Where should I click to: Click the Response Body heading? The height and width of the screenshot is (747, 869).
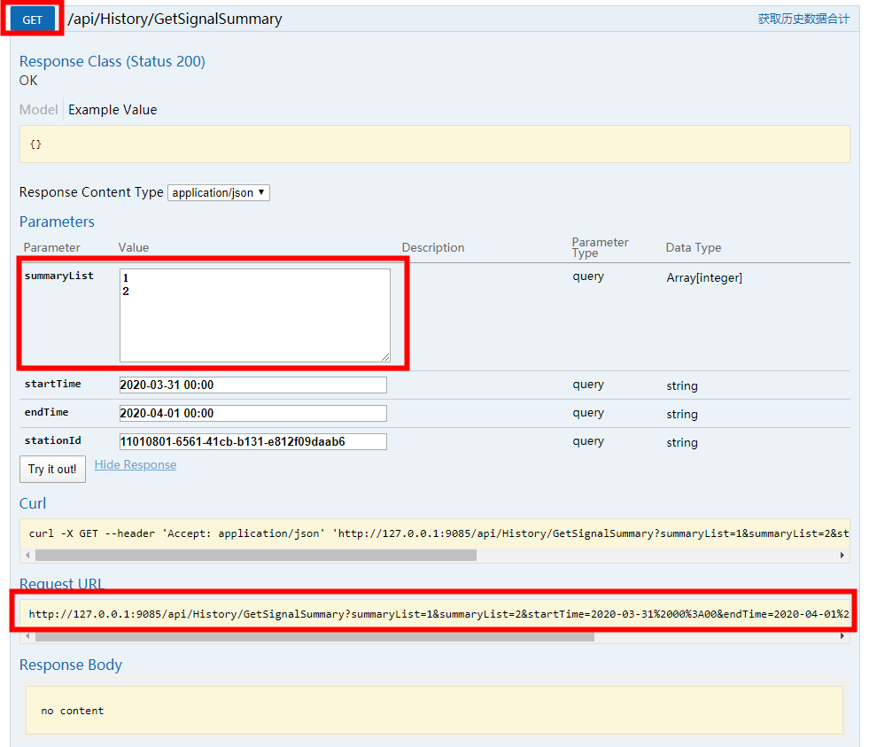70,665
